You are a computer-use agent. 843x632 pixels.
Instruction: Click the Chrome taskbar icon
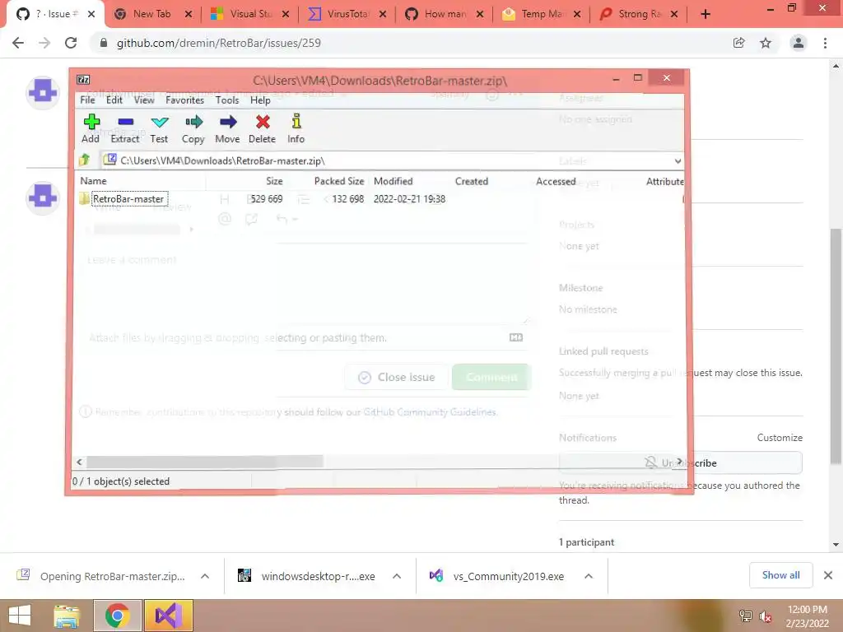coord(118,616)
